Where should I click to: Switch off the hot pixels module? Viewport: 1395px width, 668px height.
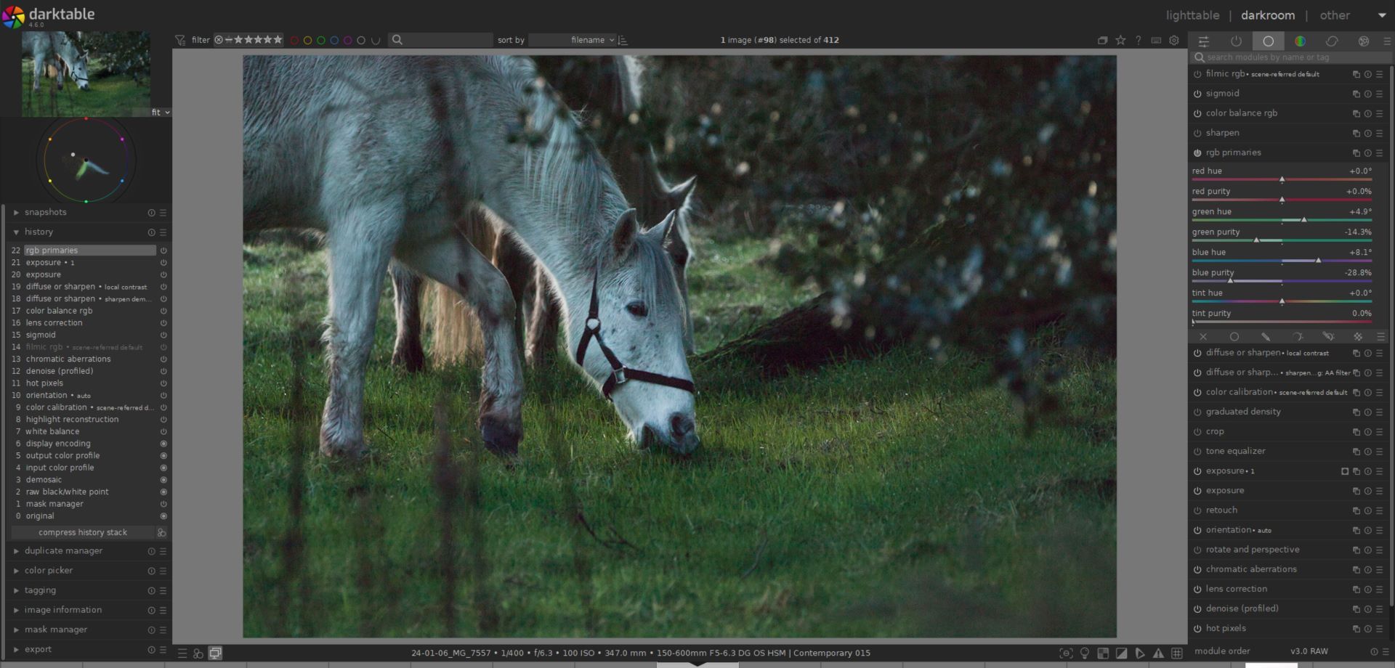[x=1197, y=629]
